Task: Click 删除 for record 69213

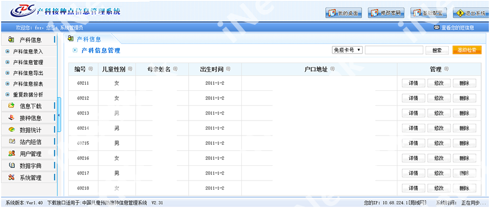Action: point(465,113)
